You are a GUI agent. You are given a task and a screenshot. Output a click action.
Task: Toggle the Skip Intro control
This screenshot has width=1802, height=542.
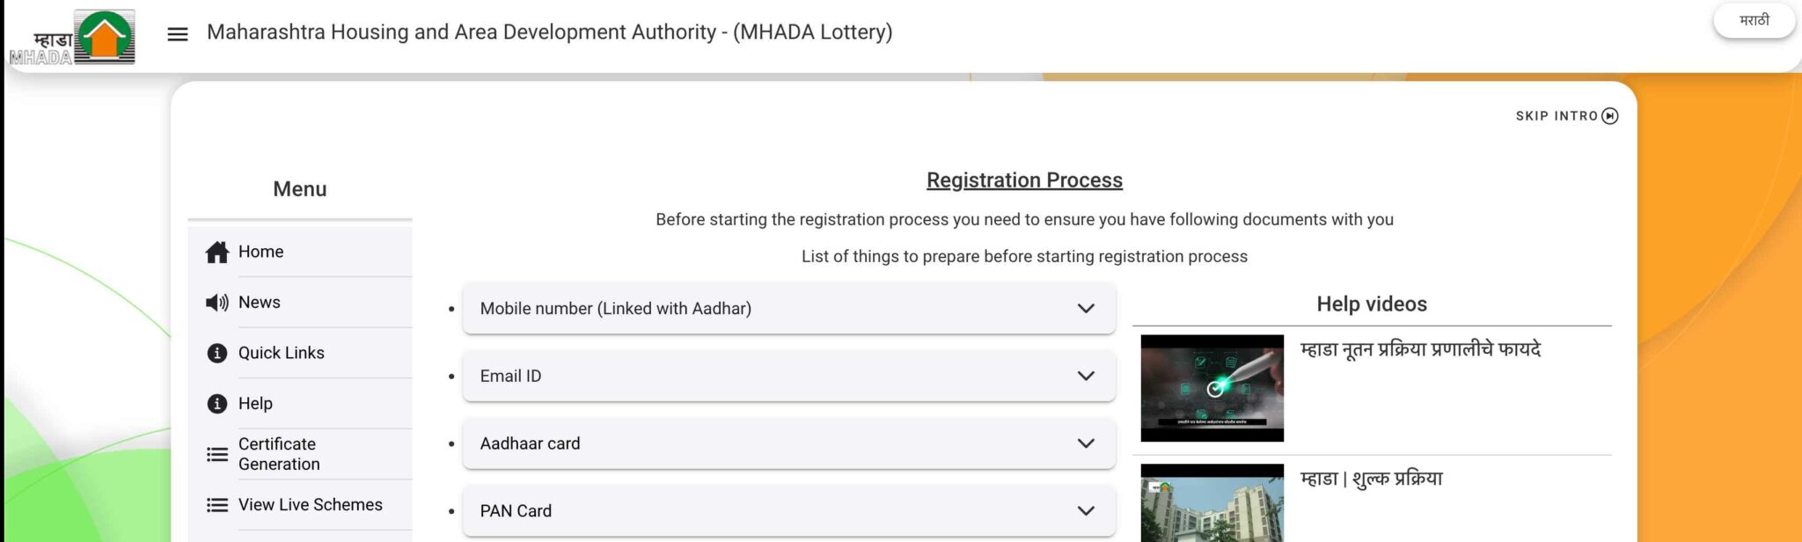click(x=1564, y=114)
